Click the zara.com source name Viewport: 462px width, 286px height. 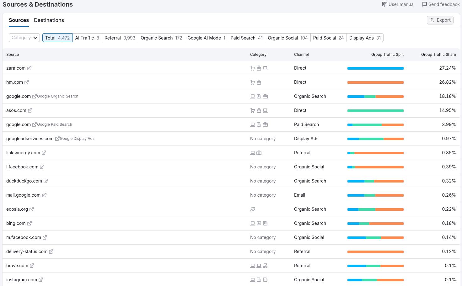click(16, 68)
